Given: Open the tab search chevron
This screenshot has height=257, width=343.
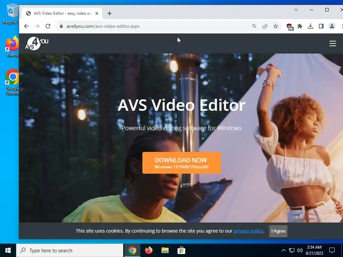Looking at the screenshot, I should click(296, 10).
